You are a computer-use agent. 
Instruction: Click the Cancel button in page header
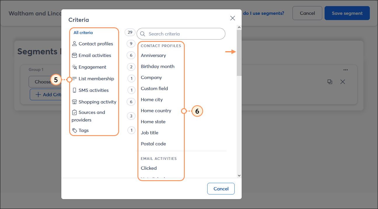pyautogui.click(x=307, y=13)
